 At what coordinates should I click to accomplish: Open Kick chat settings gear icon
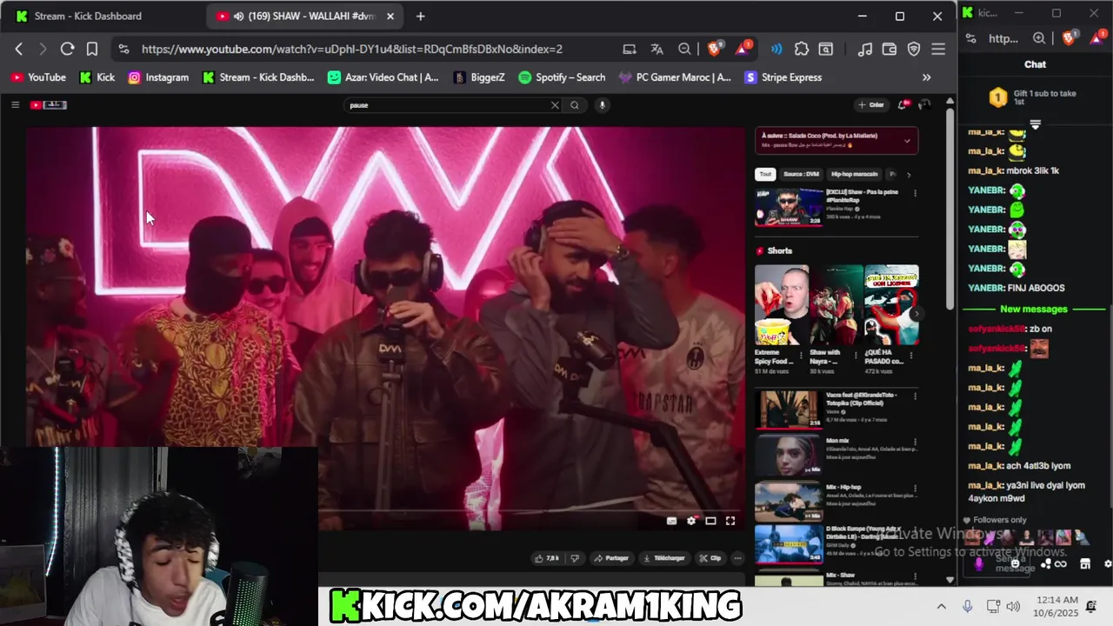(x=1107, y=563)
